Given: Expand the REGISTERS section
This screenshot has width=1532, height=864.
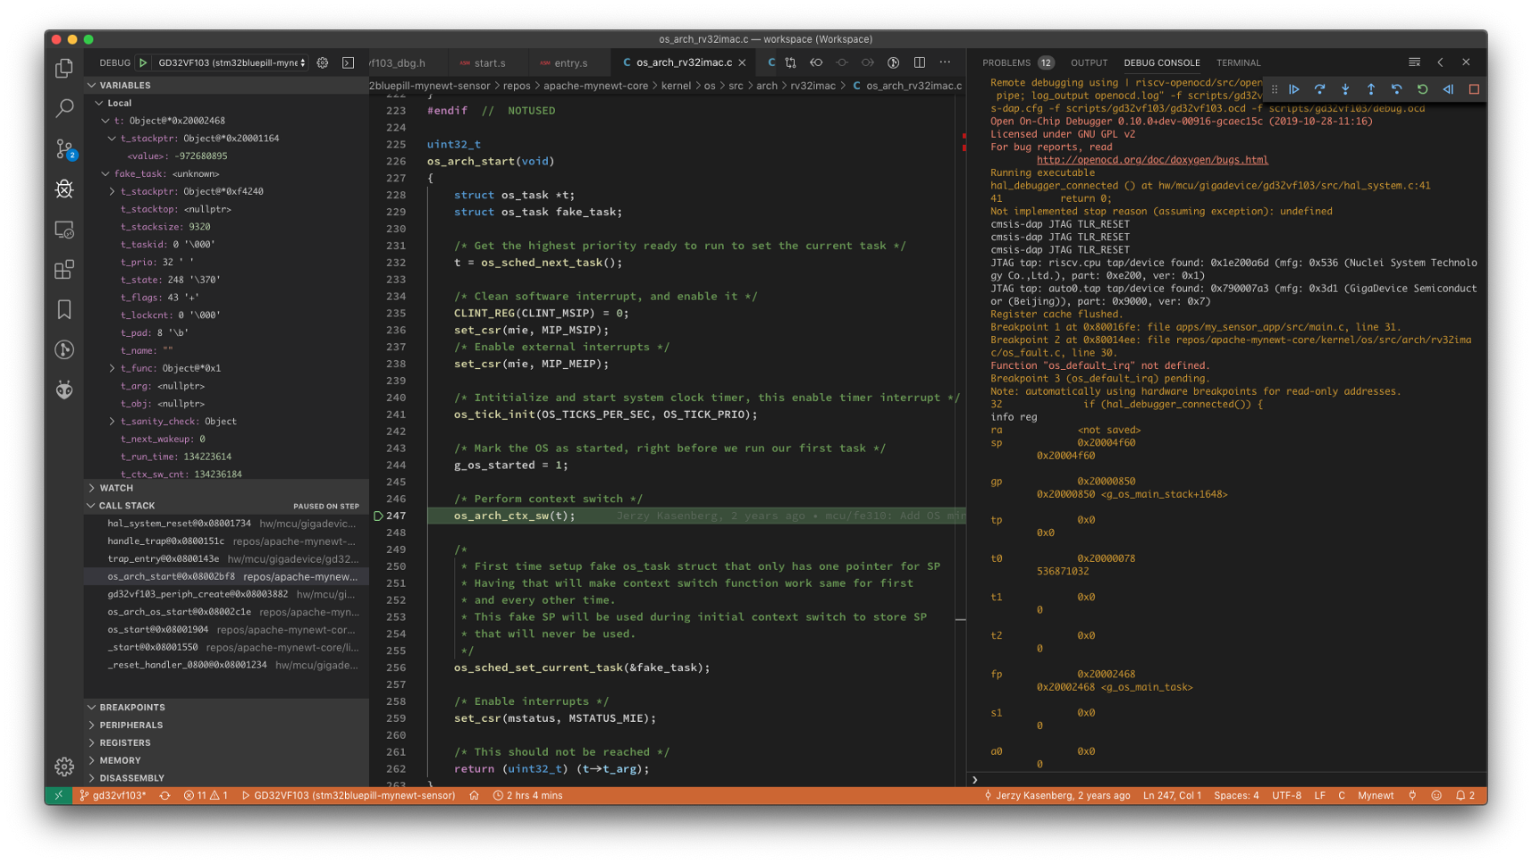Looking at the screenshot, I should pos(125,743).
